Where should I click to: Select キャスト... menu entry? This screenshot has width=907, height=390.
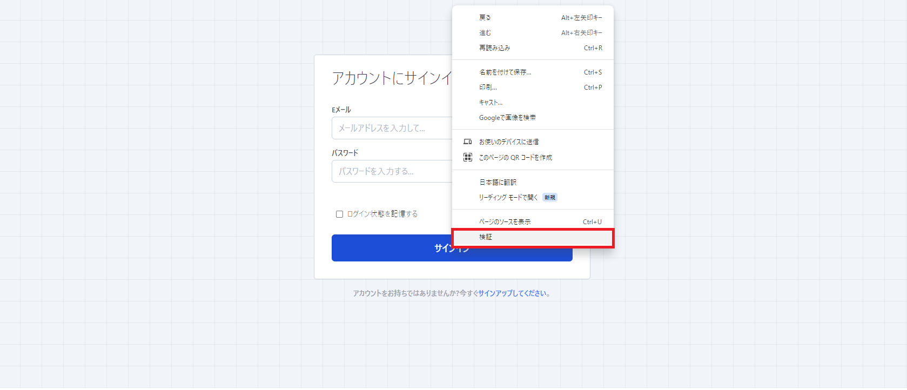(533, 103)
